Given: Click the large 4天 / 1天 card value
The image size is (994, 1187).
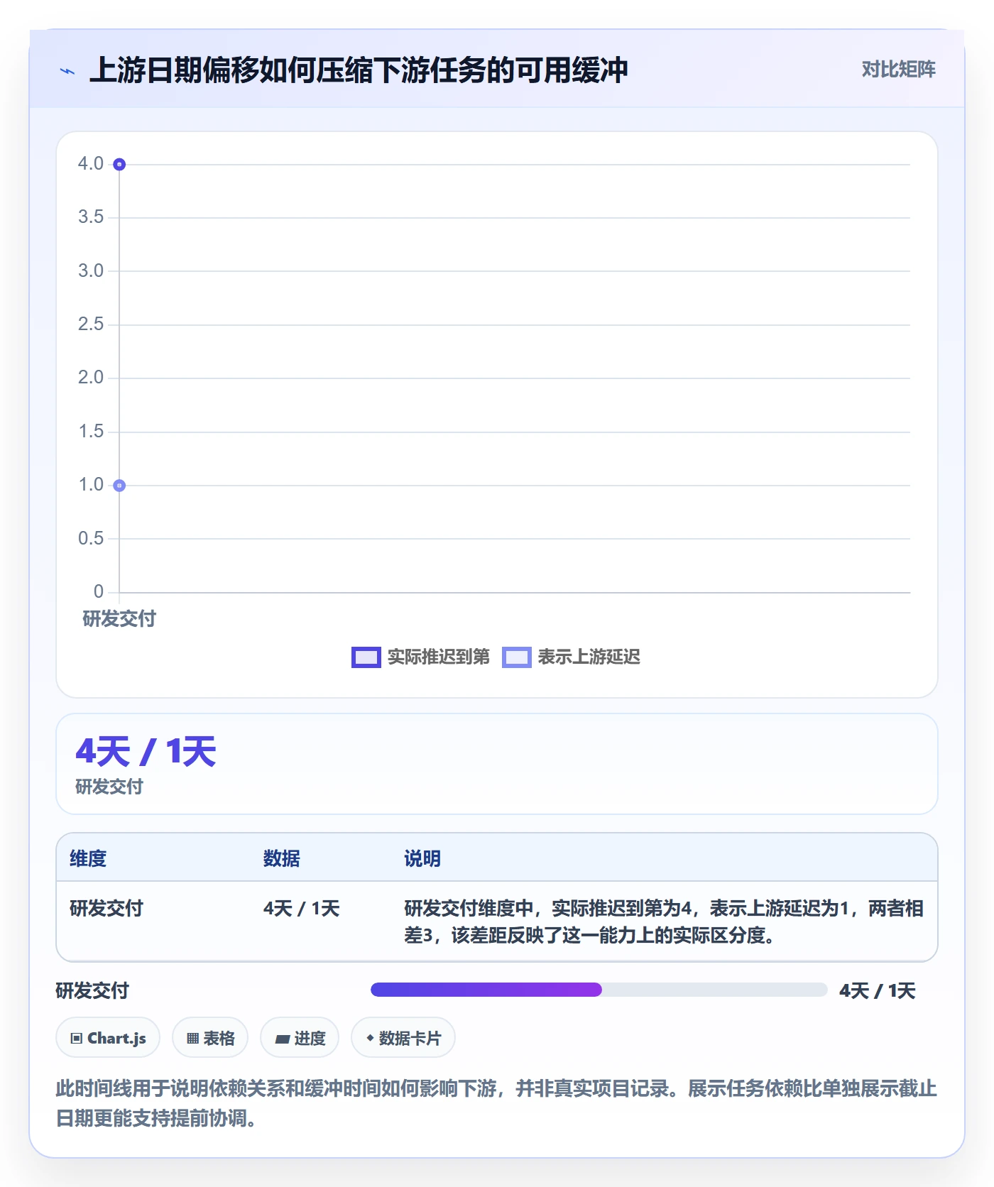Looking at the screenshot, I should (x=146, y=752).
